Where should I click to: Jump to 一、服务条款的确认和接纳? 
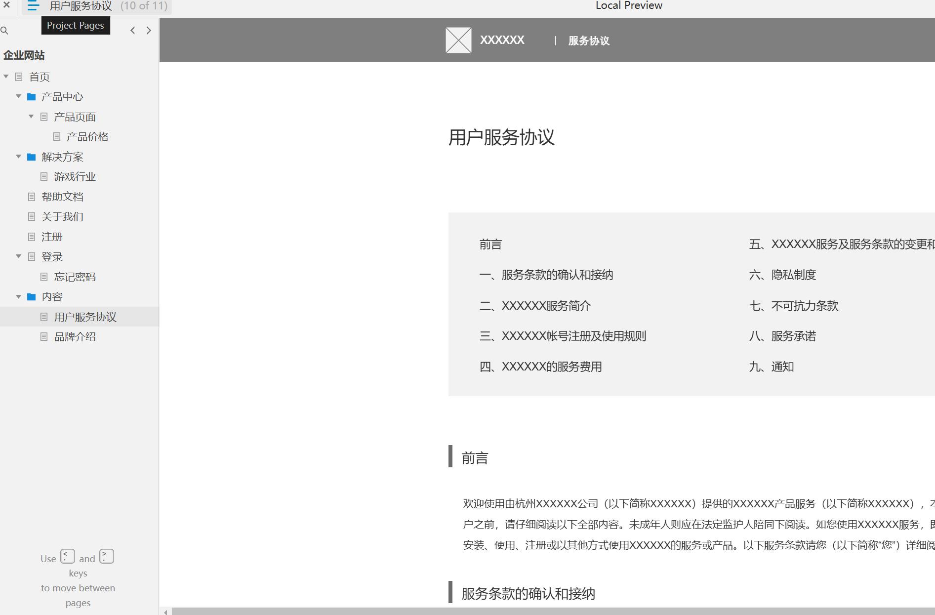pyautogui.click(x=546, y=275)
